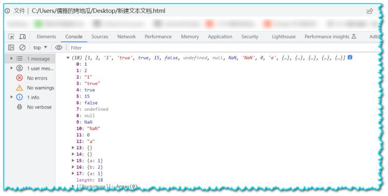Open the Application tab
This screenshot has width=388, height=196.
click(x=220, y=37)
